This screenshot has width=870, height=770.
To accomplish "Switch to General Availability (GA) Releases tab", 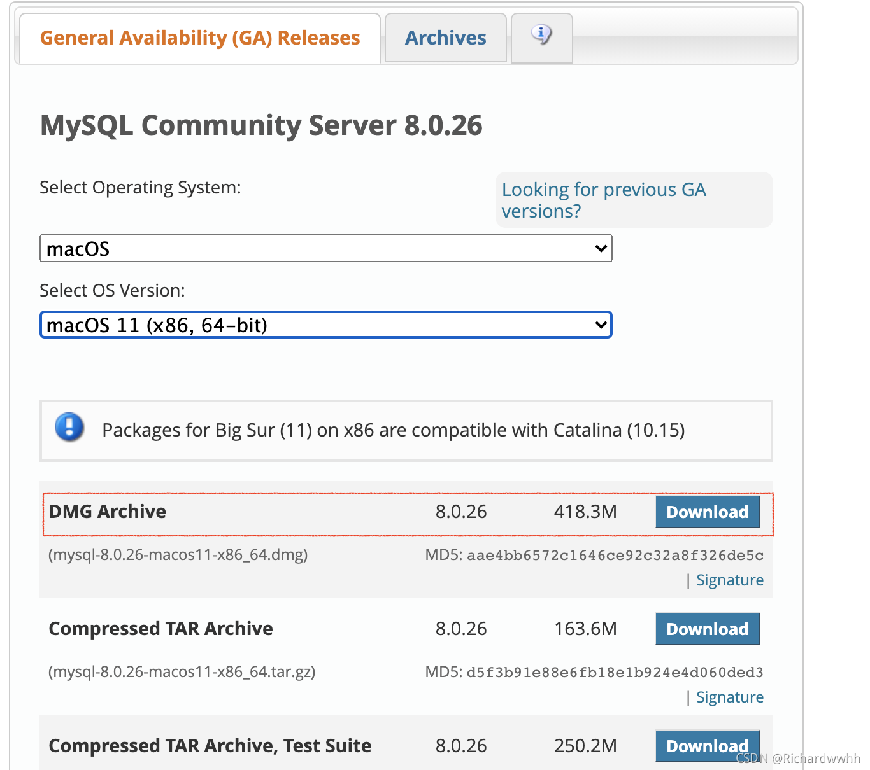I will [200, 38].
